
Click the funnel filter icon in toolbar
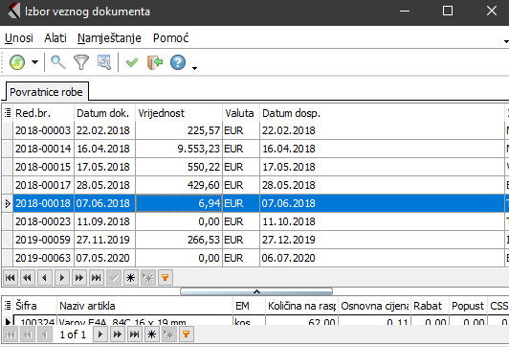(x=81, y=62)
